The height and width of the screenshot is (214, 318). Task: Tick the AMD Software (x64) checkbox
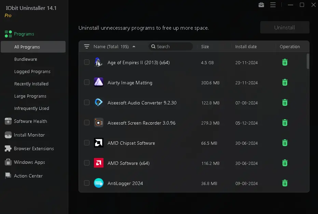point(87,163)
